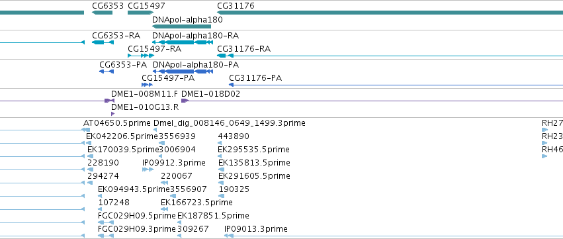Click the CG15497 gene feature bar
This screenshot has width=563, height=239.
[x=141, y=13]
